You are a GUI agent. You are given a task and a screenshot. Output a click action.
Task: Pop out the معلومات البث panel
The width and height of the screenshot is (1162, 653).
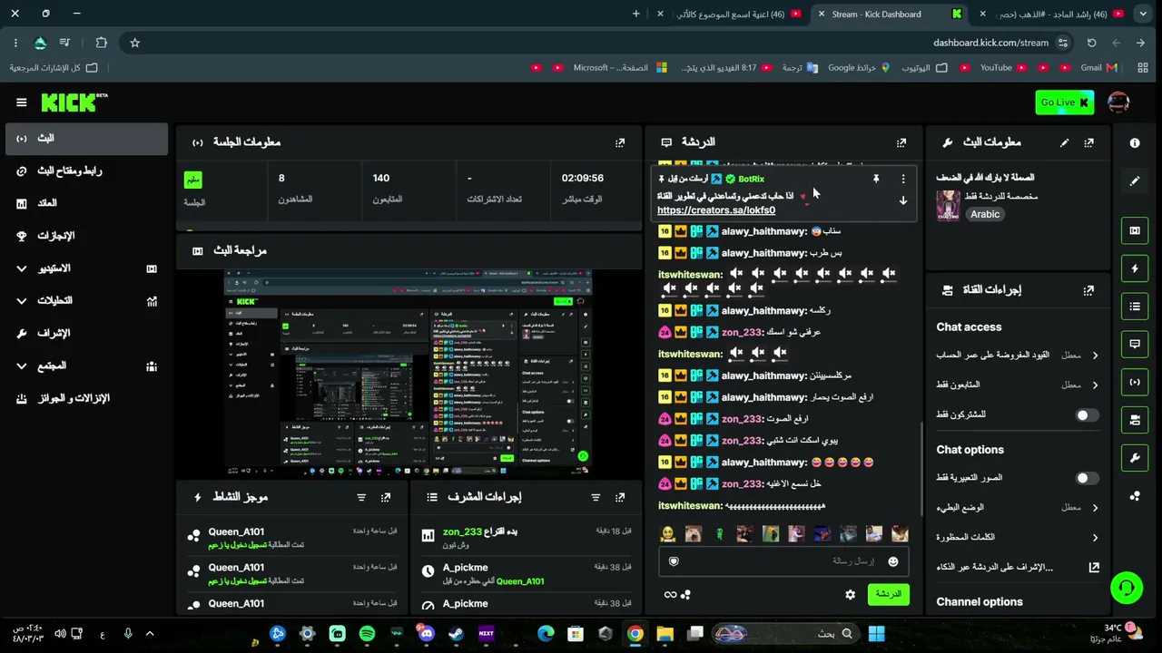[1088, 142]
